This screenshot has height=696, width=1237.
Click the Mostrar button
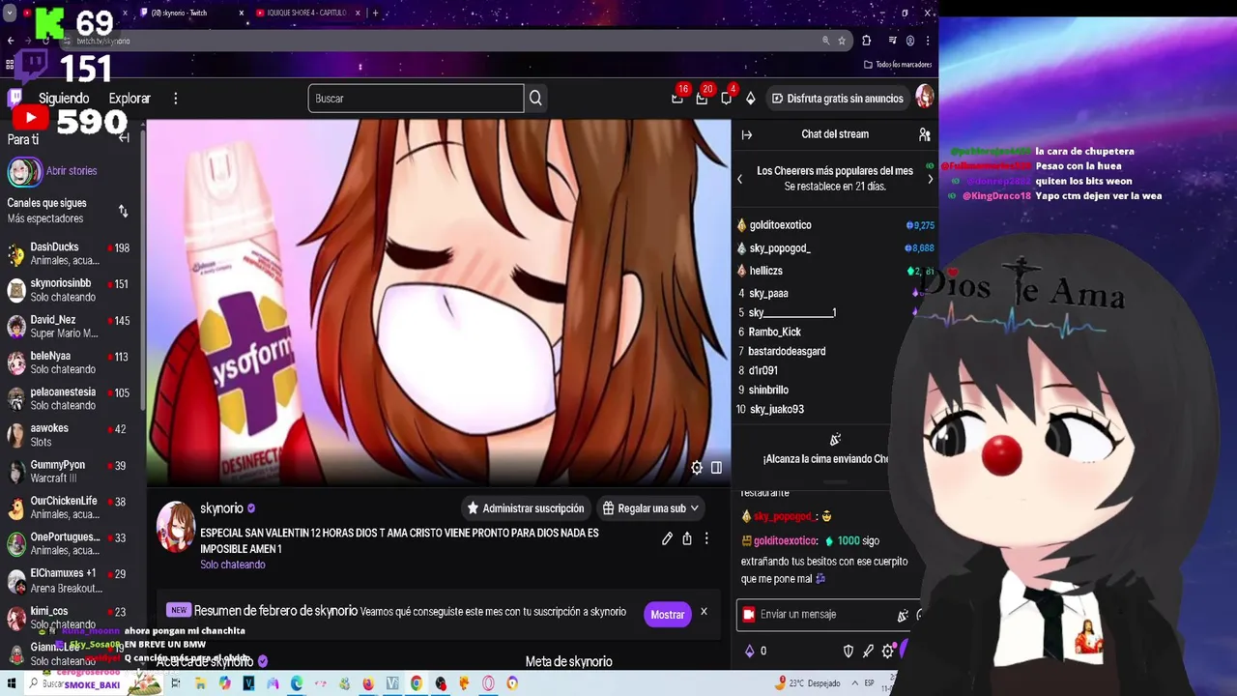pyautogui.click(x=667, y=615)
